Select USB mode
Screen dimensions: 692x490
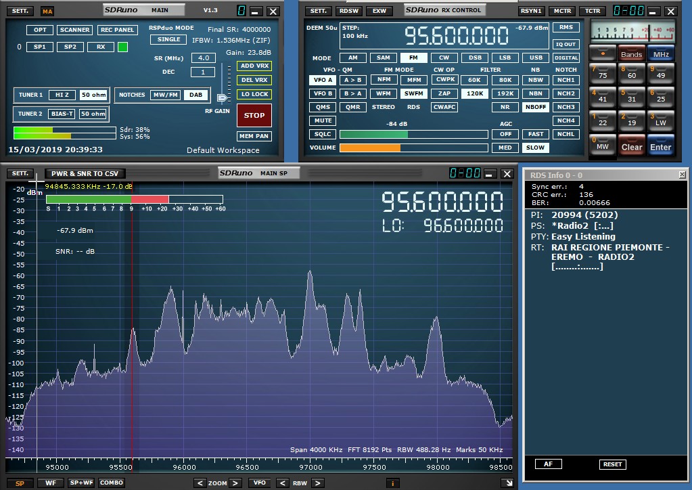pos(536,58)
